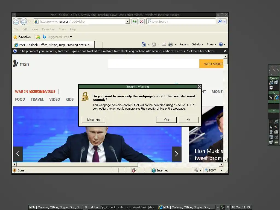The image size is (280, 210).
Task: Click into the address bar URL field
Action: 82,22
